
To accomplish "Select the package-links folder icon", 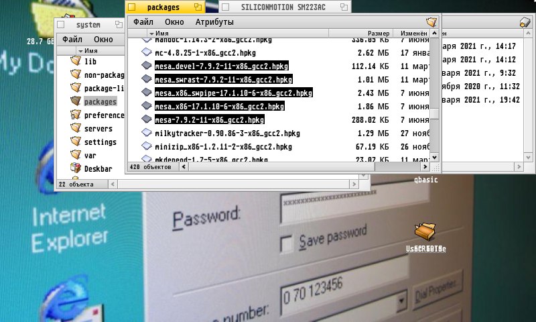I will [x=76, y=88].
